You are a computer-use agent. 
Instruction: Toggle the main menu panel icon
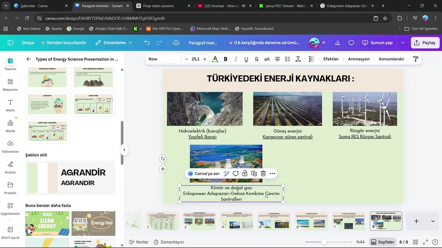point(10,43)
